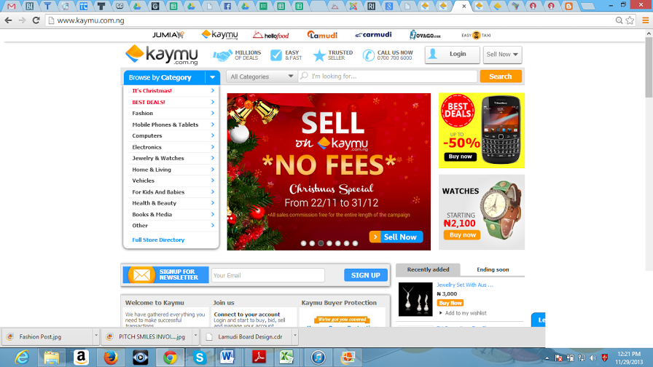Open Jewellery Set With Aus listing link
Viewport: 653px width, 367px height.
[465, 285]
